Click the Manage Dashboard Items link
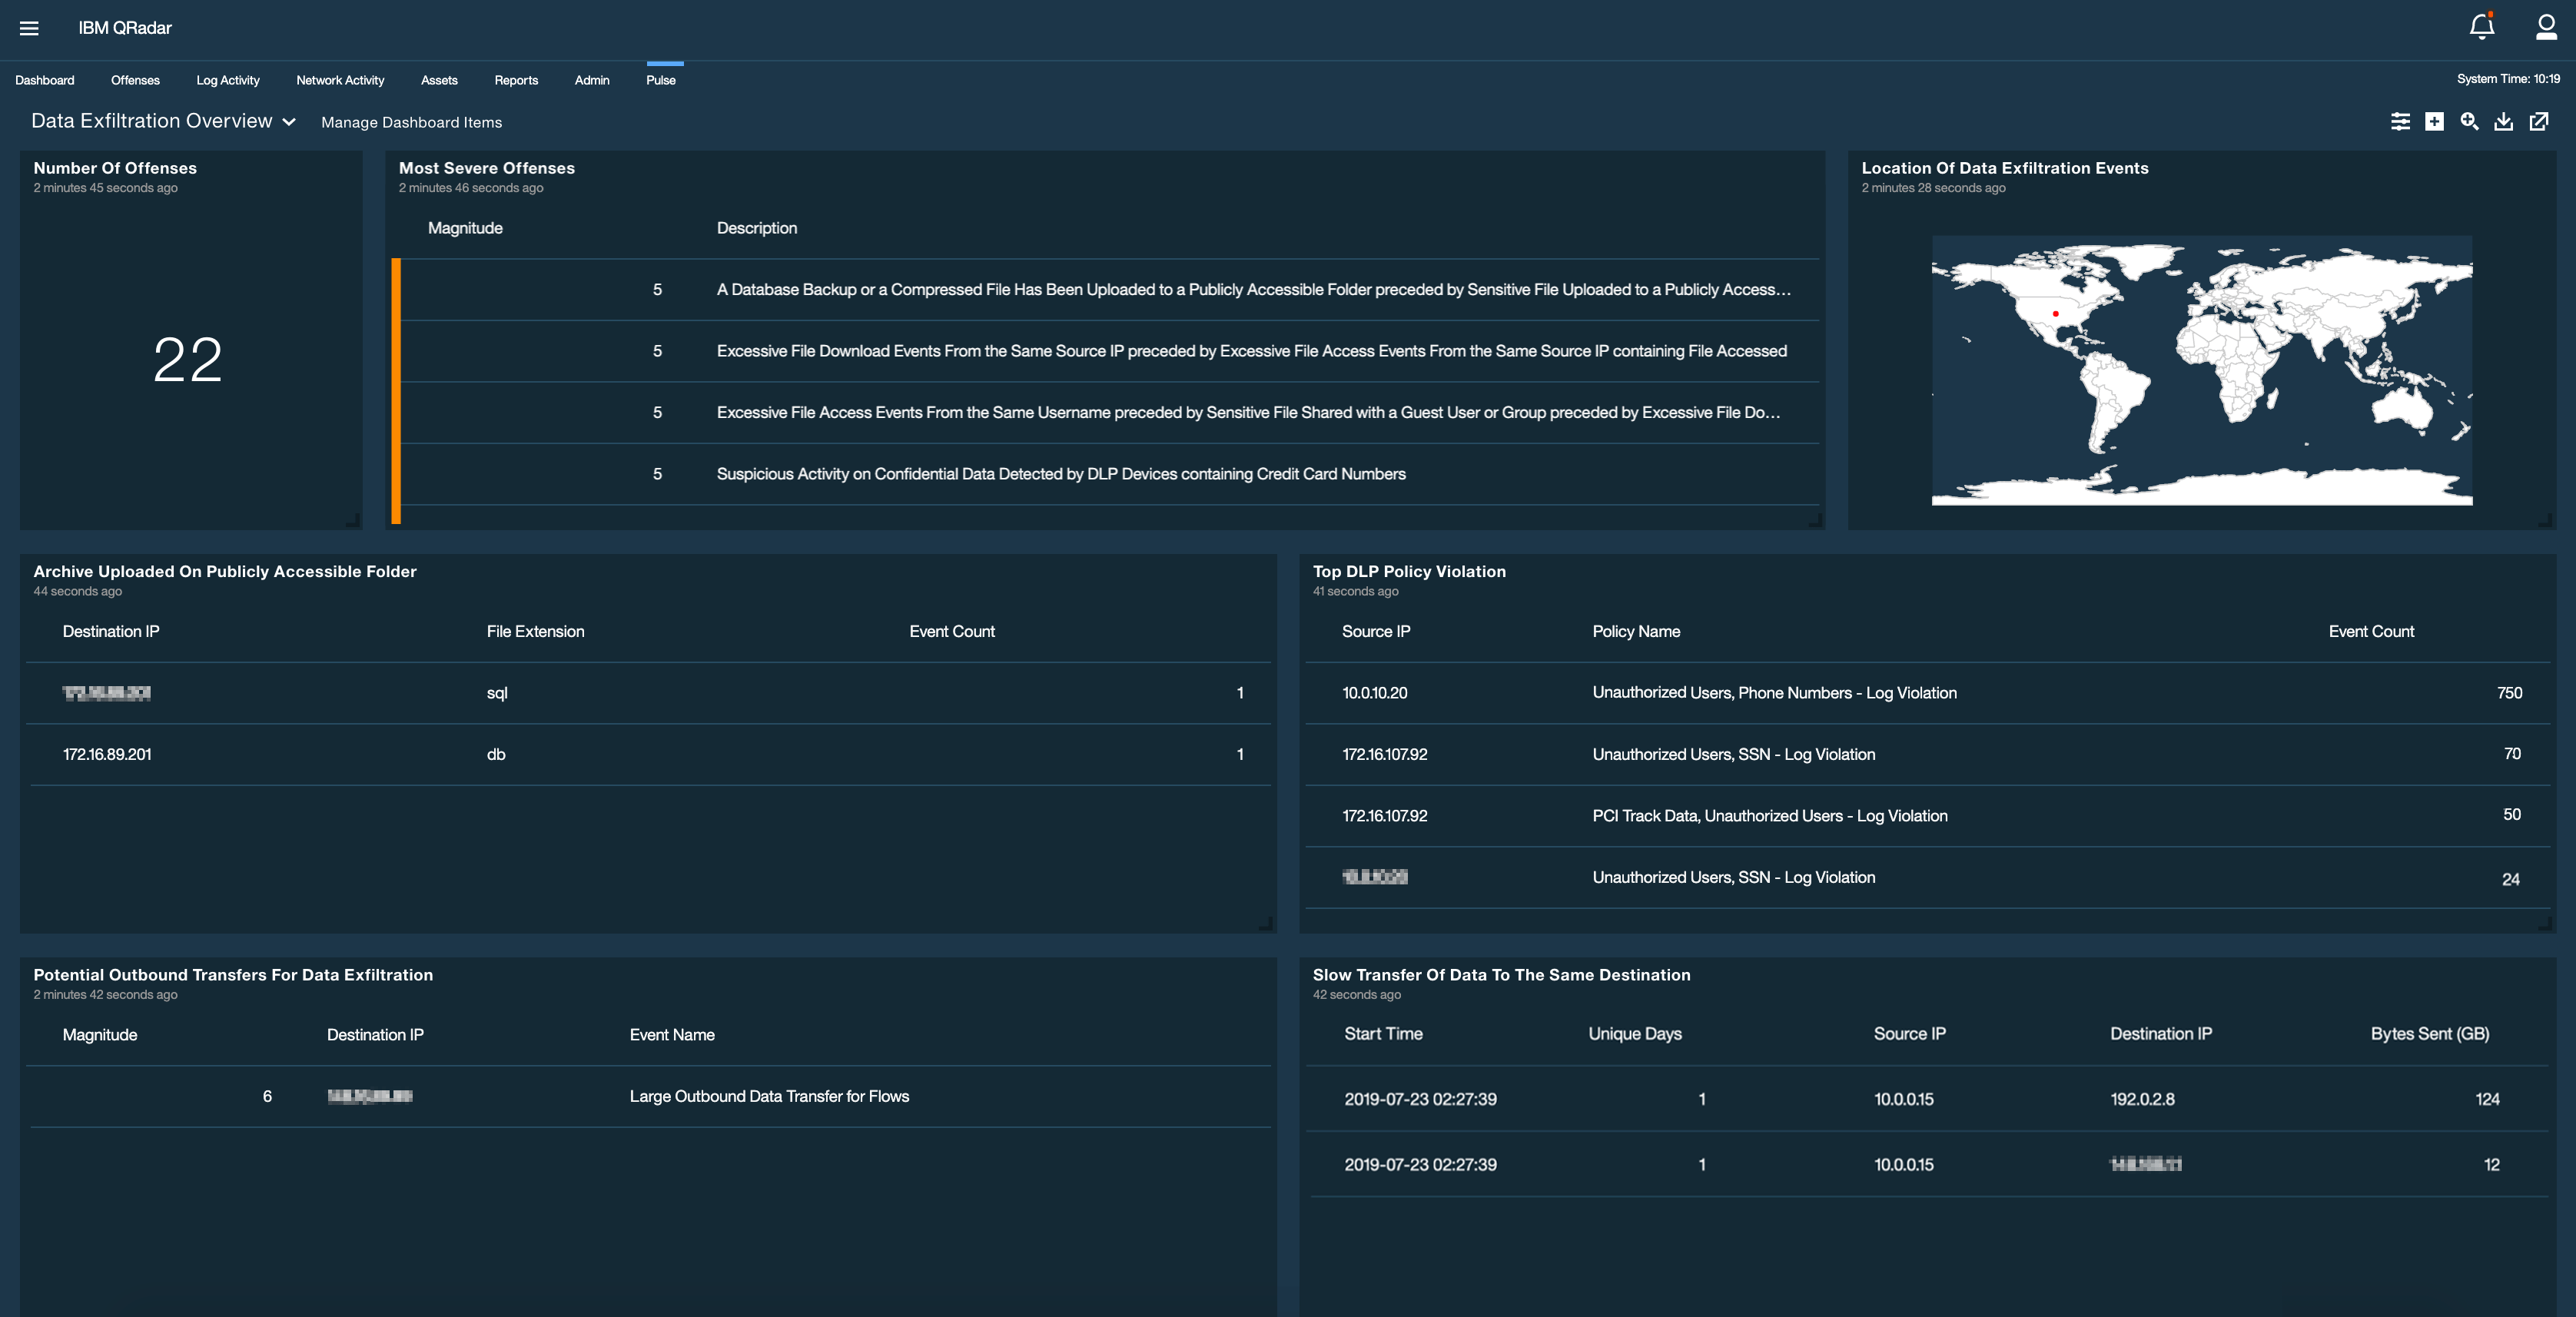 (411, 122)
